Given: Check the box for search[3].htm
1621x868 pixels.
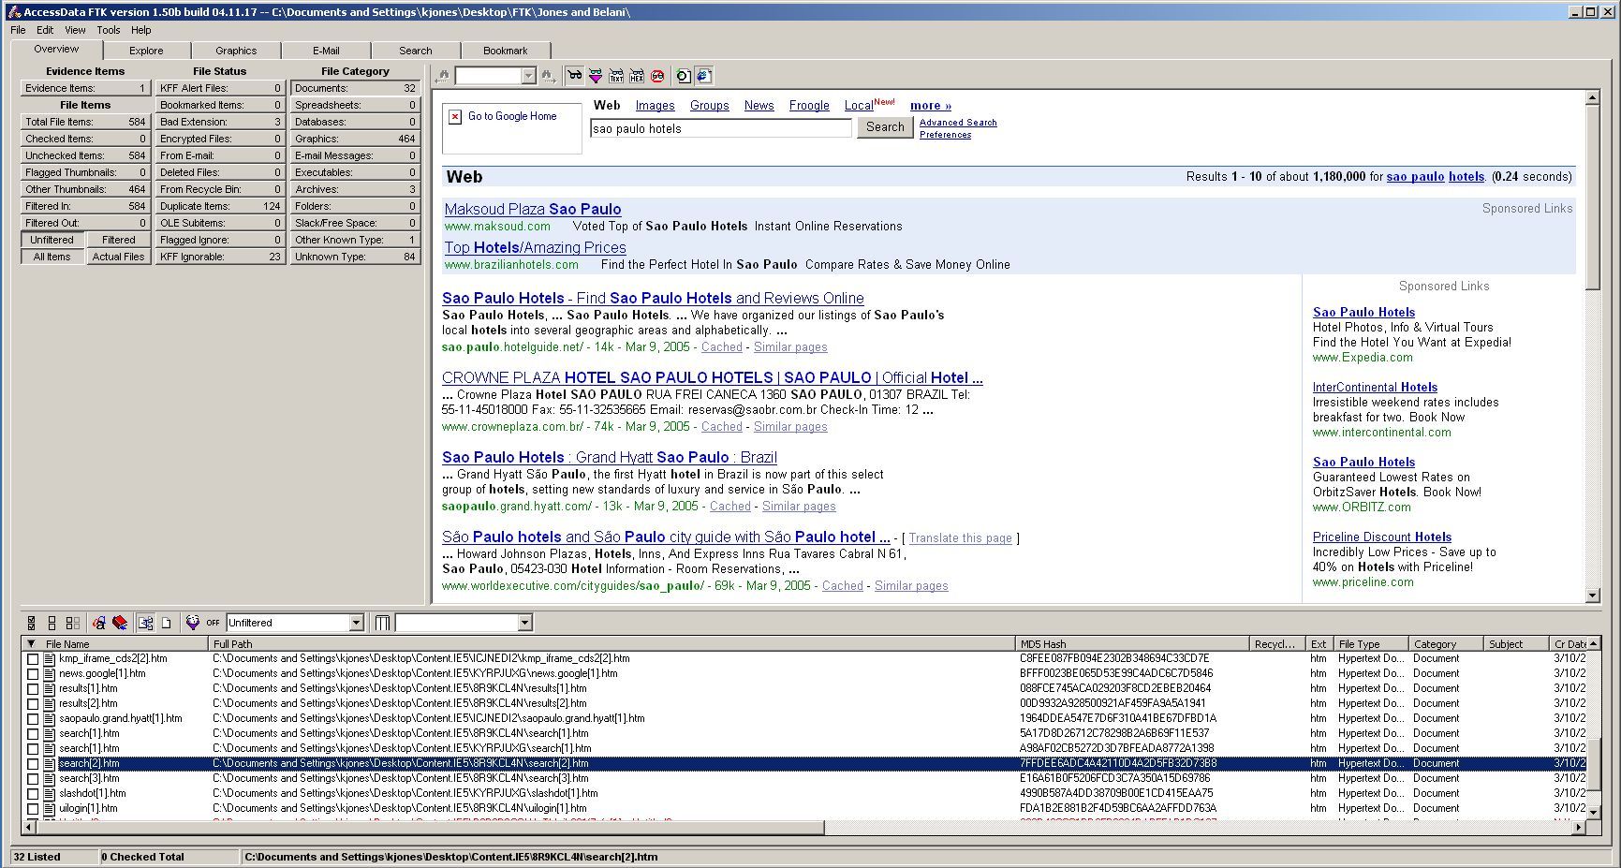Looking at the screenshot, I should [33, 779].
